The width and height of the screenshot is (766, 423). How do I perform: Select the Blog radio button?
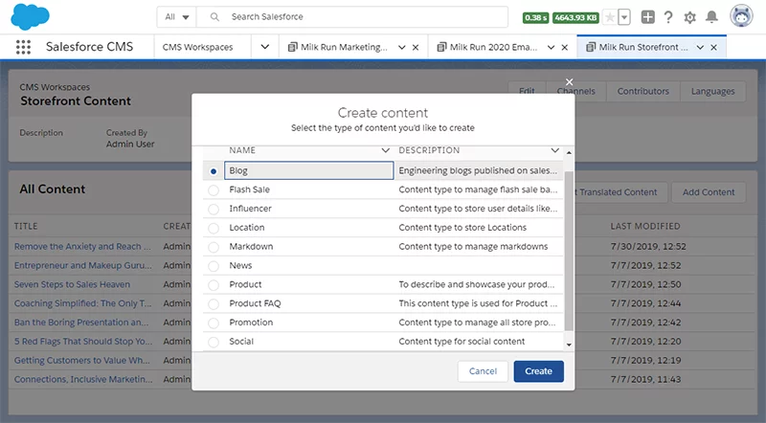pyautogui.click(x=214, y=171)
